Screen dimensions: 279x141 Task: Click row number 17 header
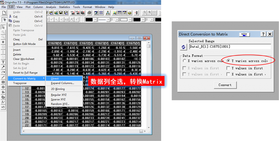27,107
